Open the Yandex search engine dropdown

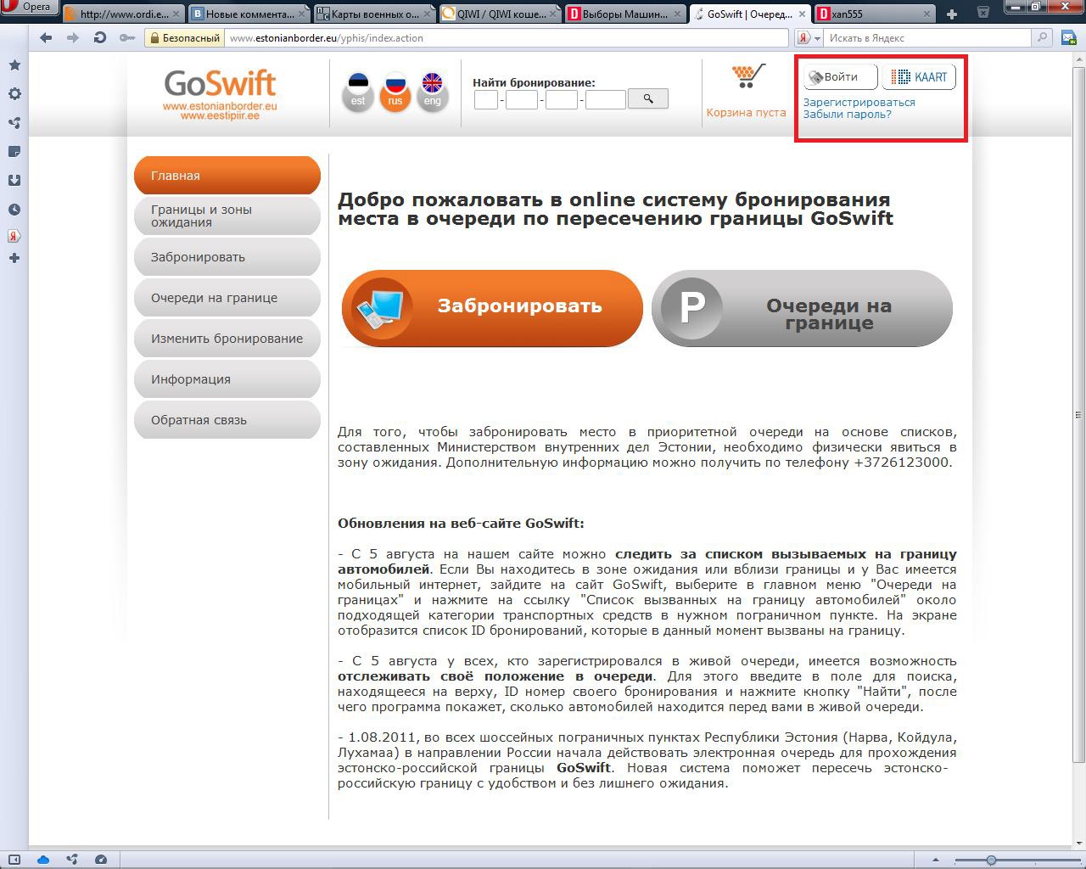coord(809,38)
